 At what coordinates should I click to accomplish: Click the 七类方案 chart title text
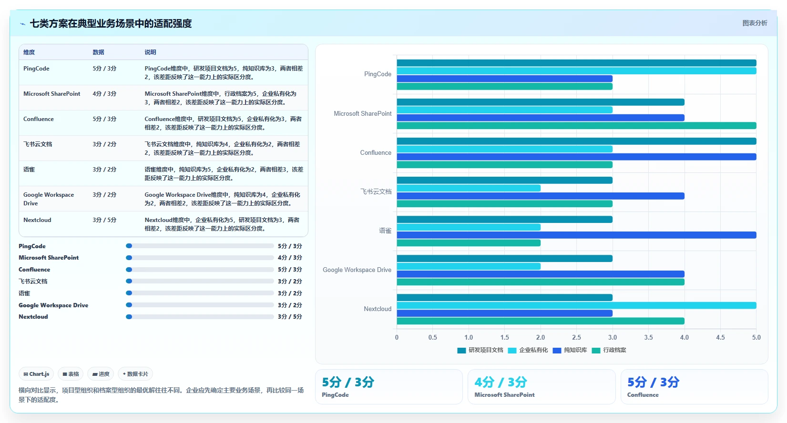(x=111, y=24)
